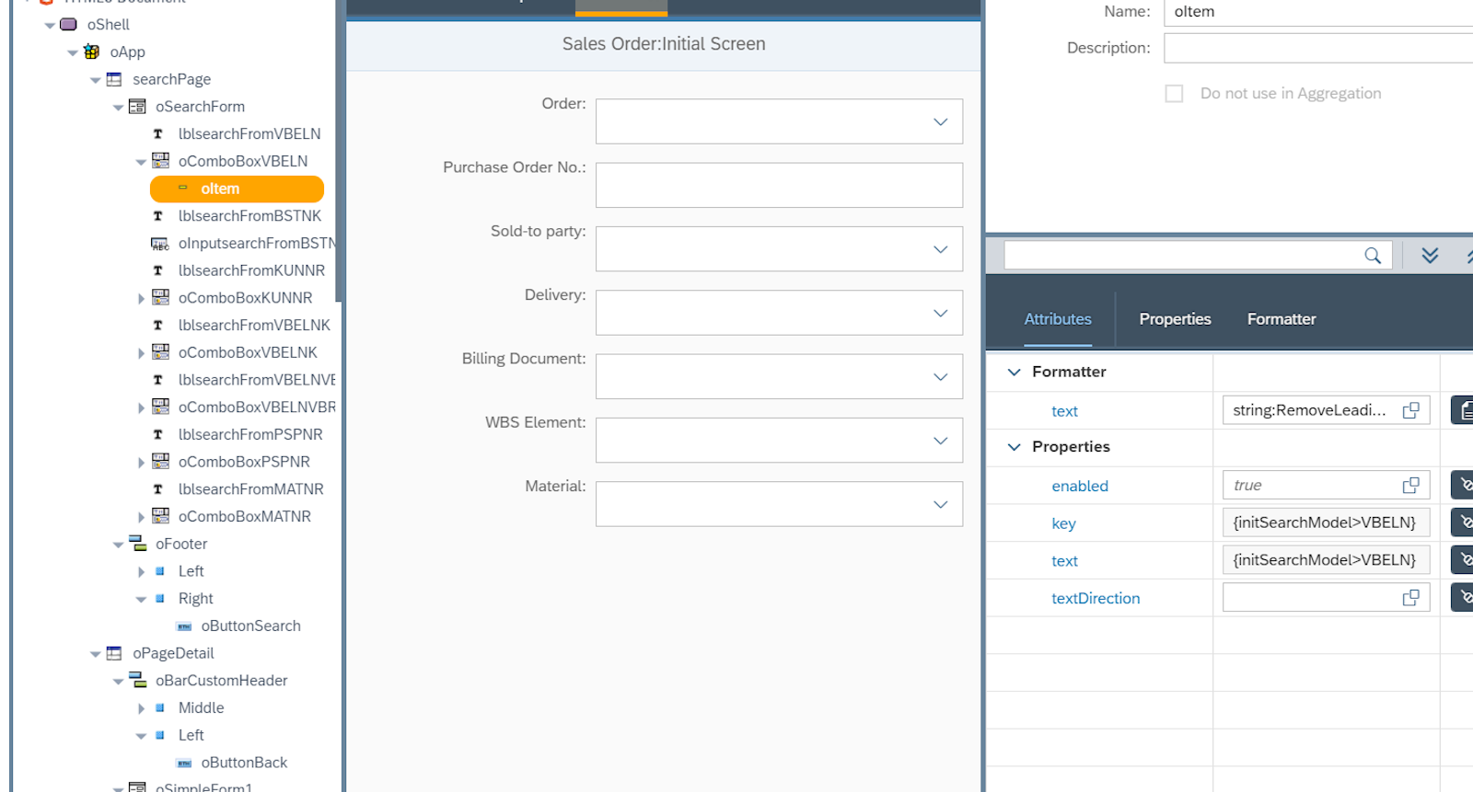Viewport: 1473px width, 792px height.
Task: Open value help for enabled property
Action: point(1410,485)
